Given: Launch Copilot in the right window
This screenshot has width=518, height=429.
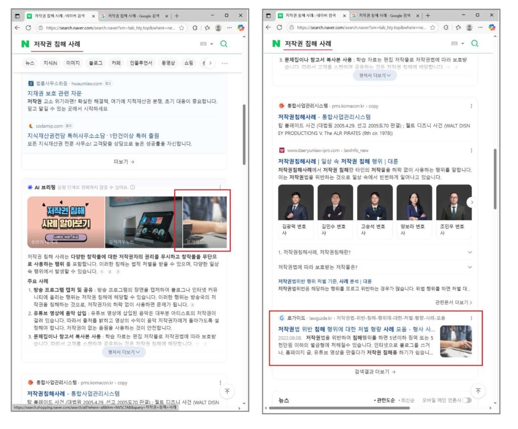Looking at the screenshot, I should 492,27.
